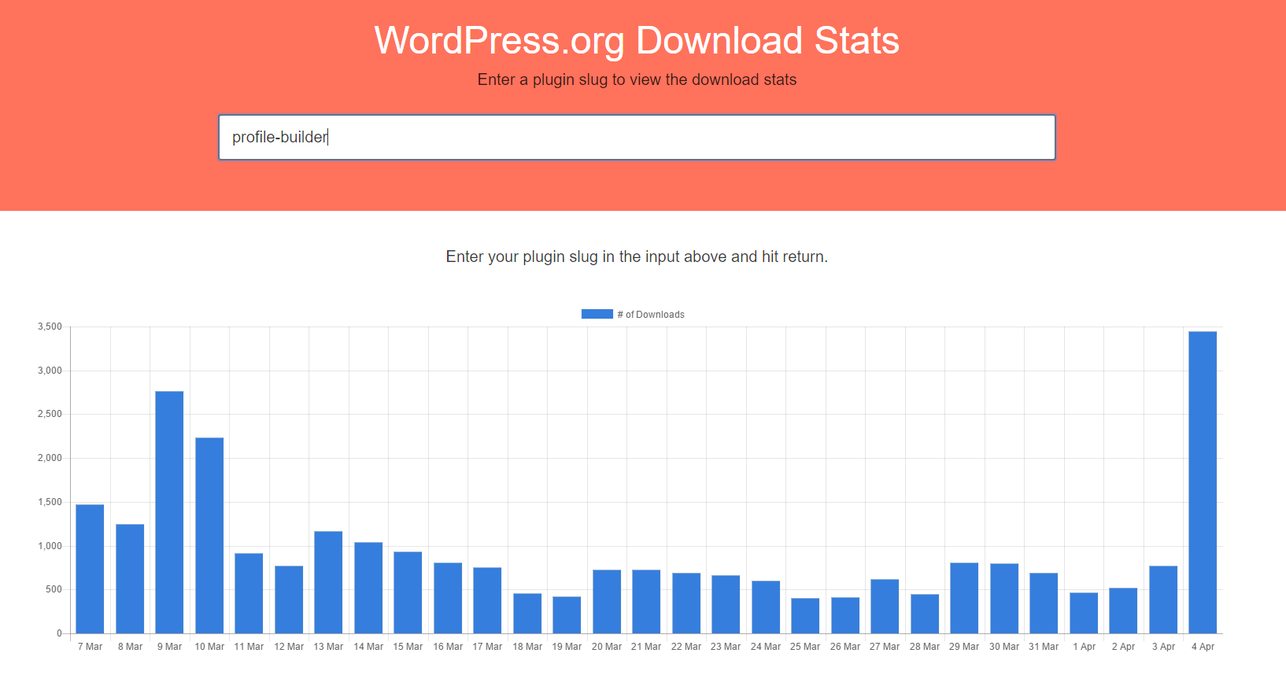
Task: Click the '17 Mar' x-axis label
Action: click(x=487, y=647)
